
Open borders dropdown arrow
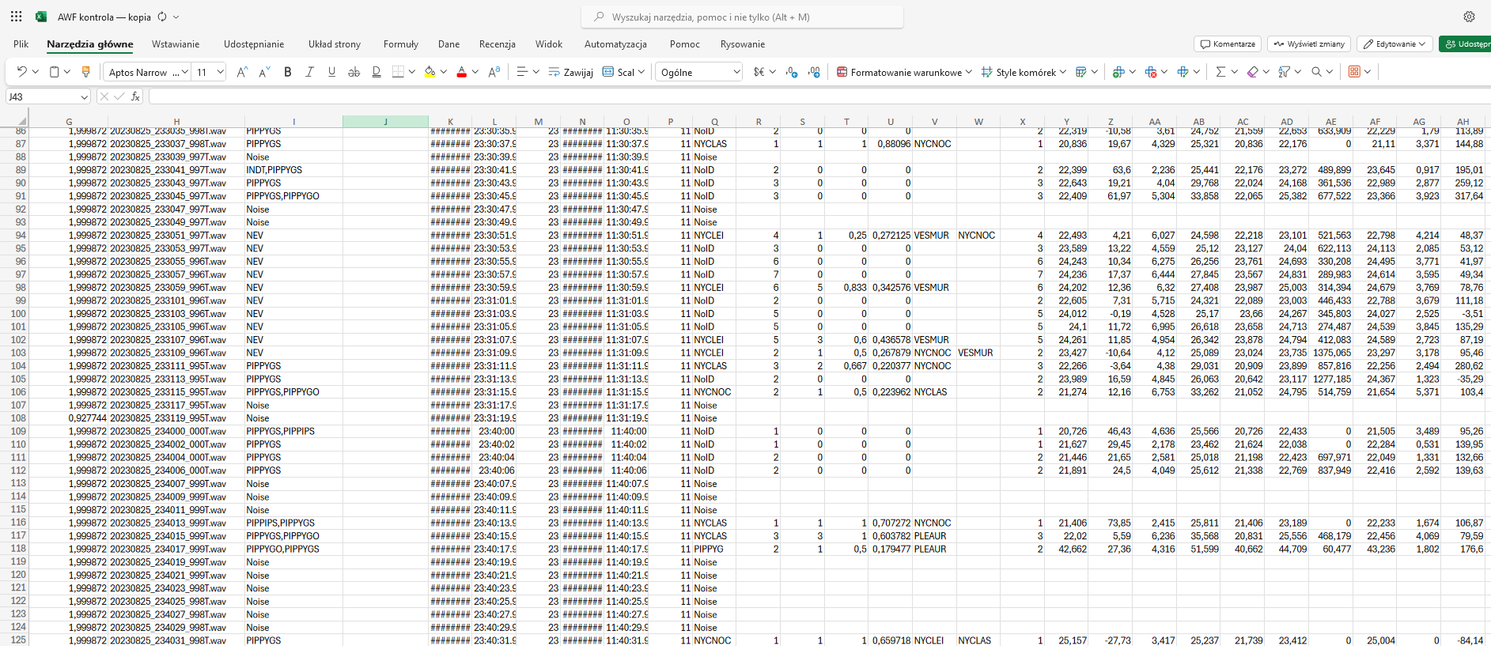point(411,72)
